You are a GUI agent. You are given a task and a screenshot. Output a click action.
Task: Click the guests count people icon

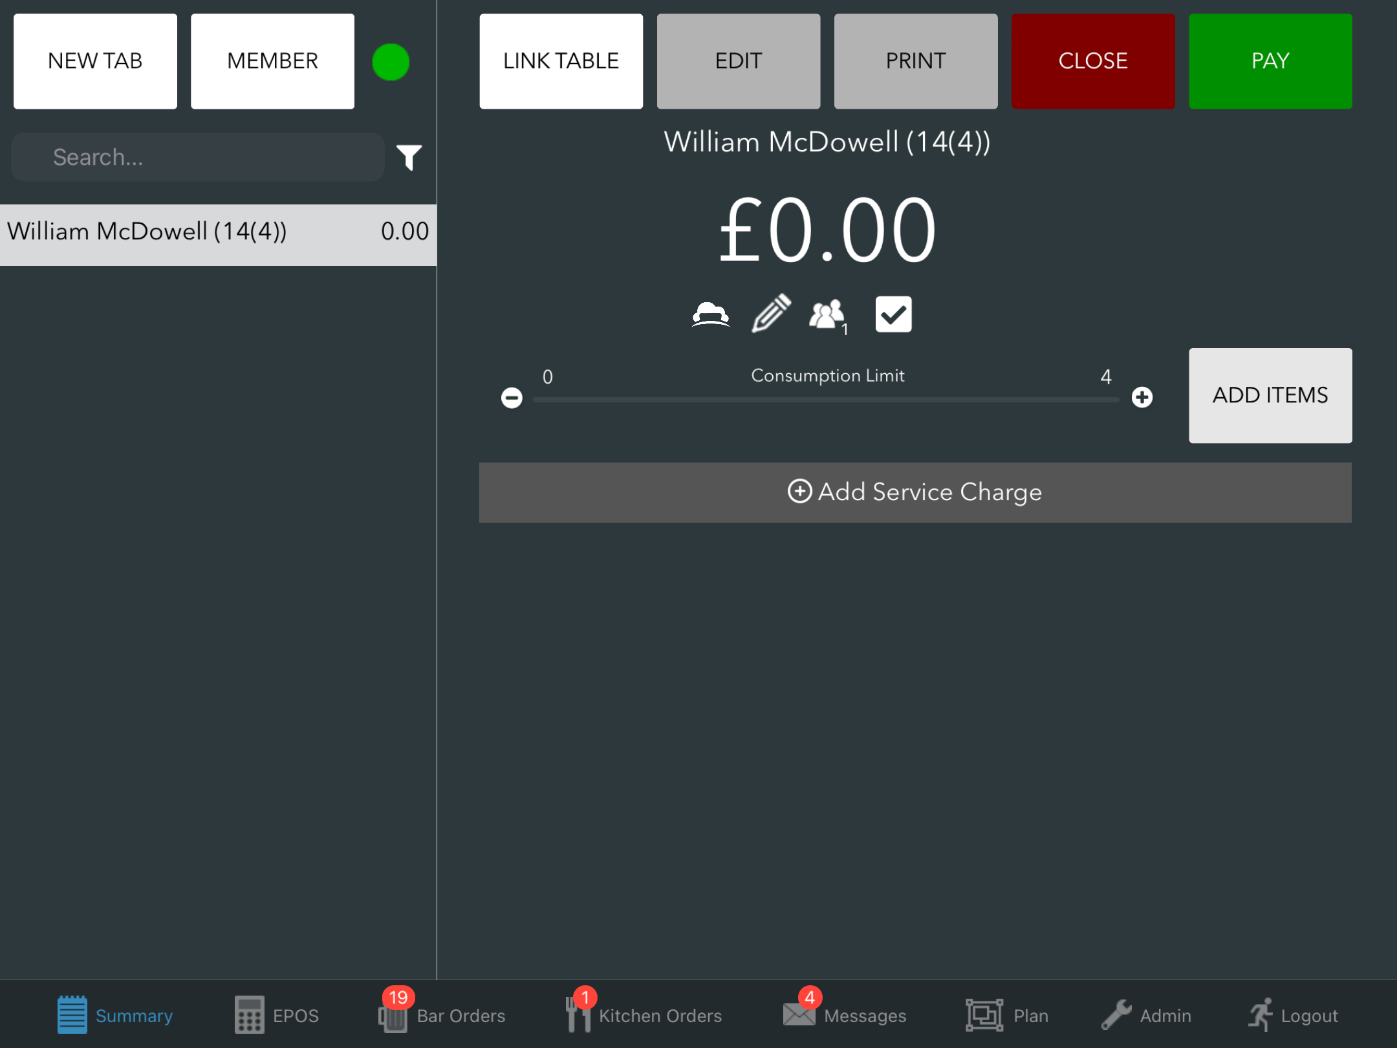coord(827,315)
